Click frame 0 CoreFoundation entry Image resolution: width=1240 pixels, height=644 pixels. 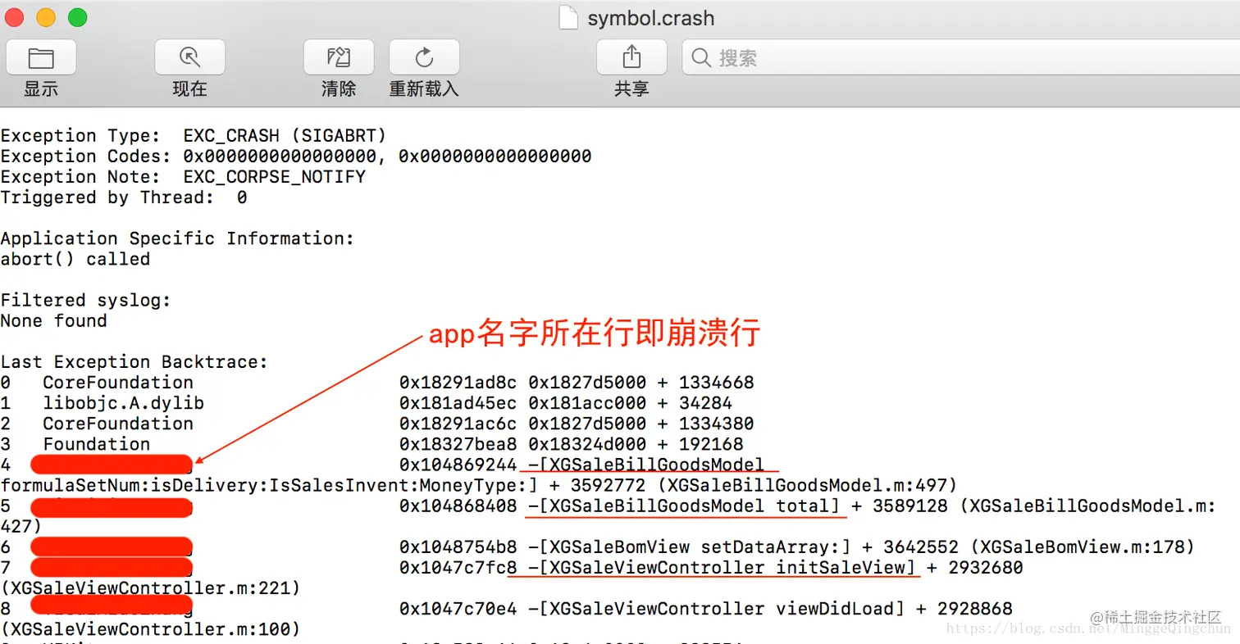click(377, 382)
